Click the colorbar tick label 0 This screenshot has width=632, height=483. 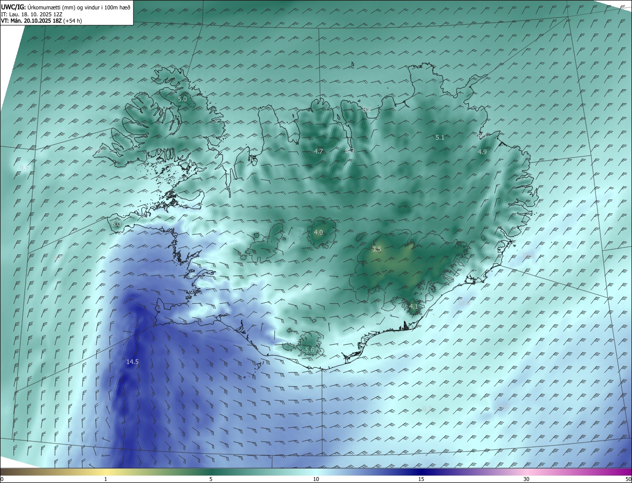tap(2, 479)
